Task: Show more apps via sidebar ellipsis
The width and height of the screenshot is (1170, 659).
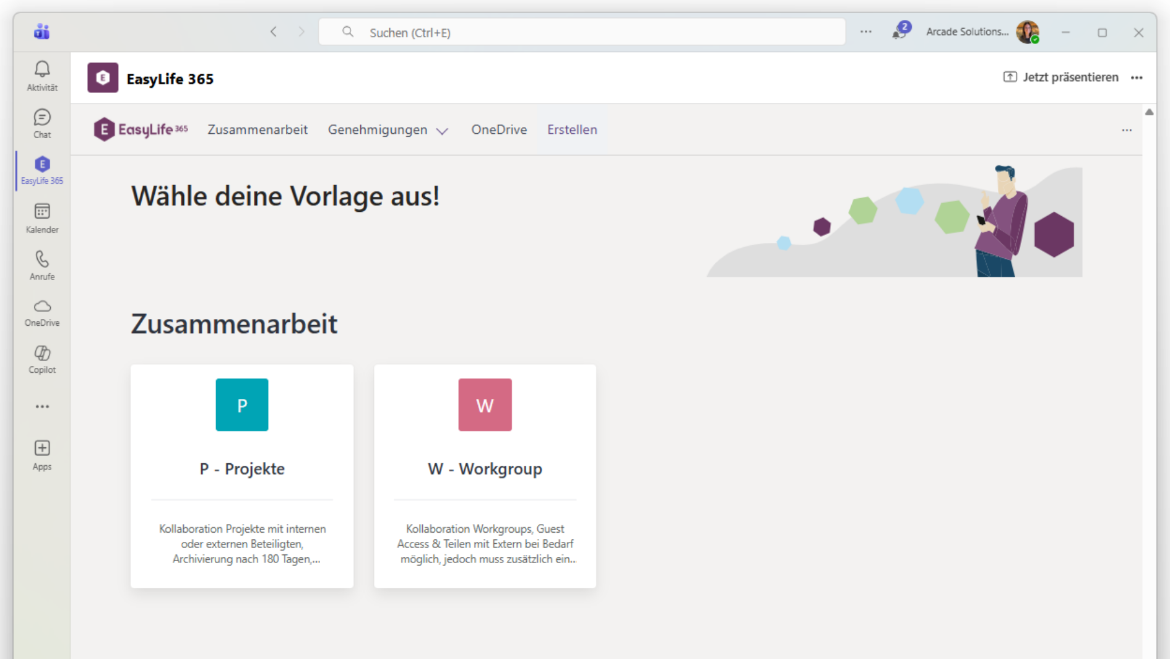Action: coord(42,406)
